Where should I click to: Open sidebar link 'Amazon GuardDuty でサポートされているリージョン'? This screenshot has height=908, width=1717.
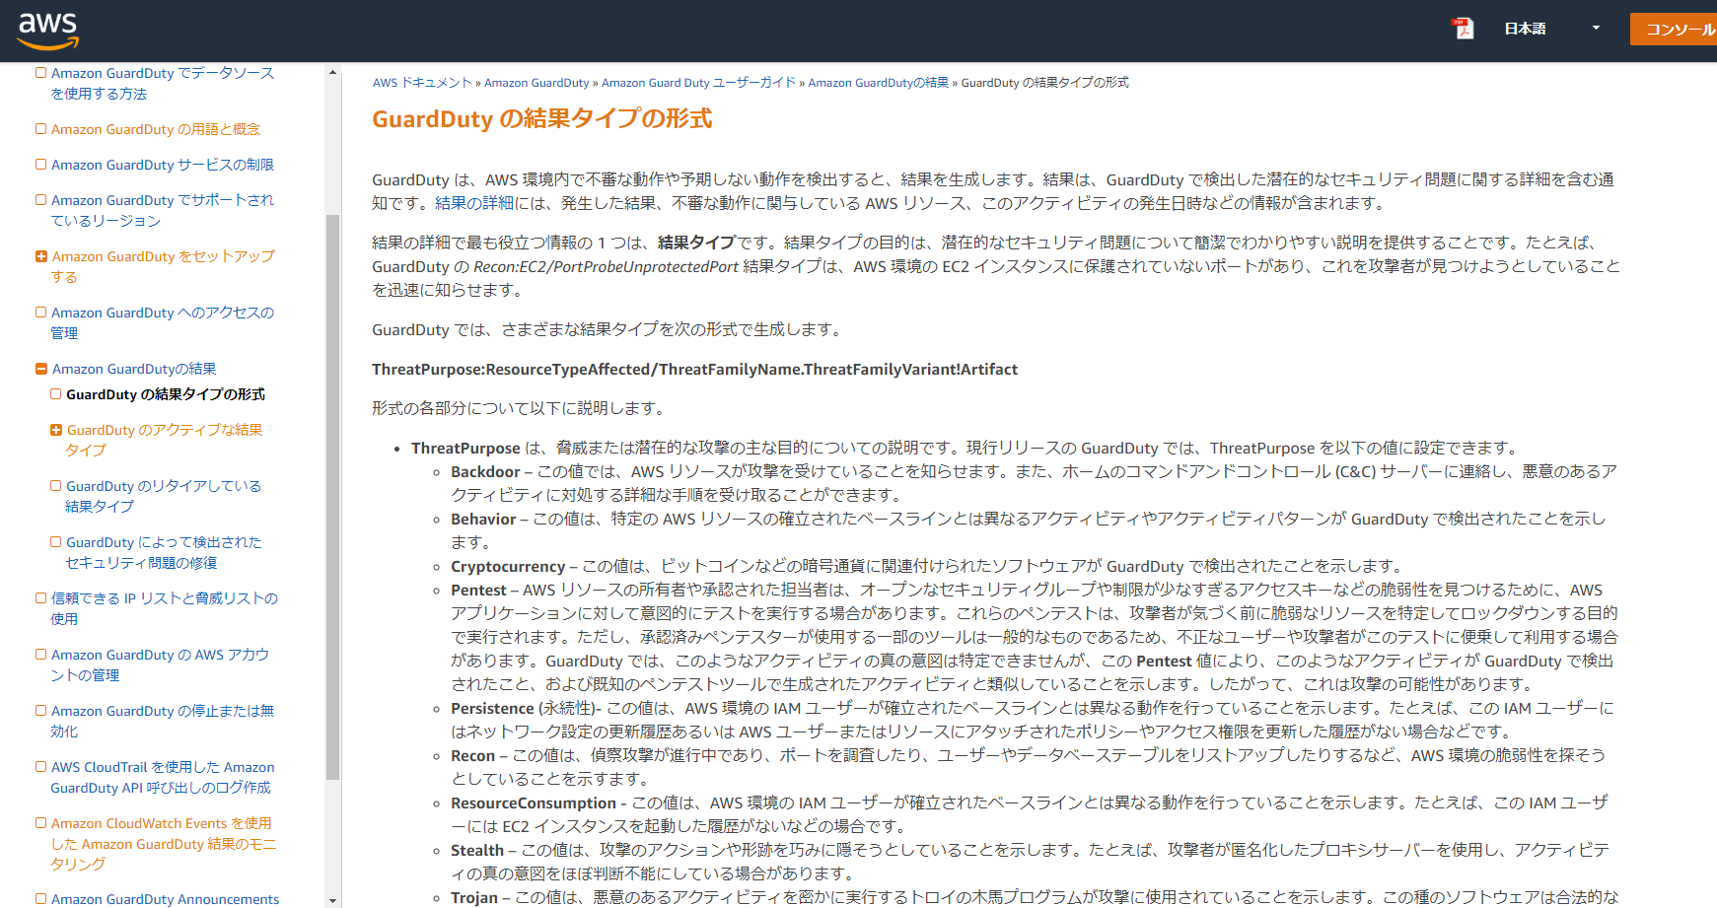click(163, 210)
